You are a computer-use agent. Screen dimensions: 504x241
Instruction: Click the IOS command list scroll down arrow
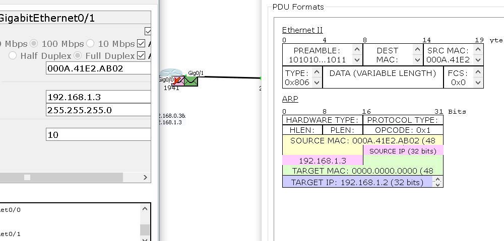coord(145,239)
